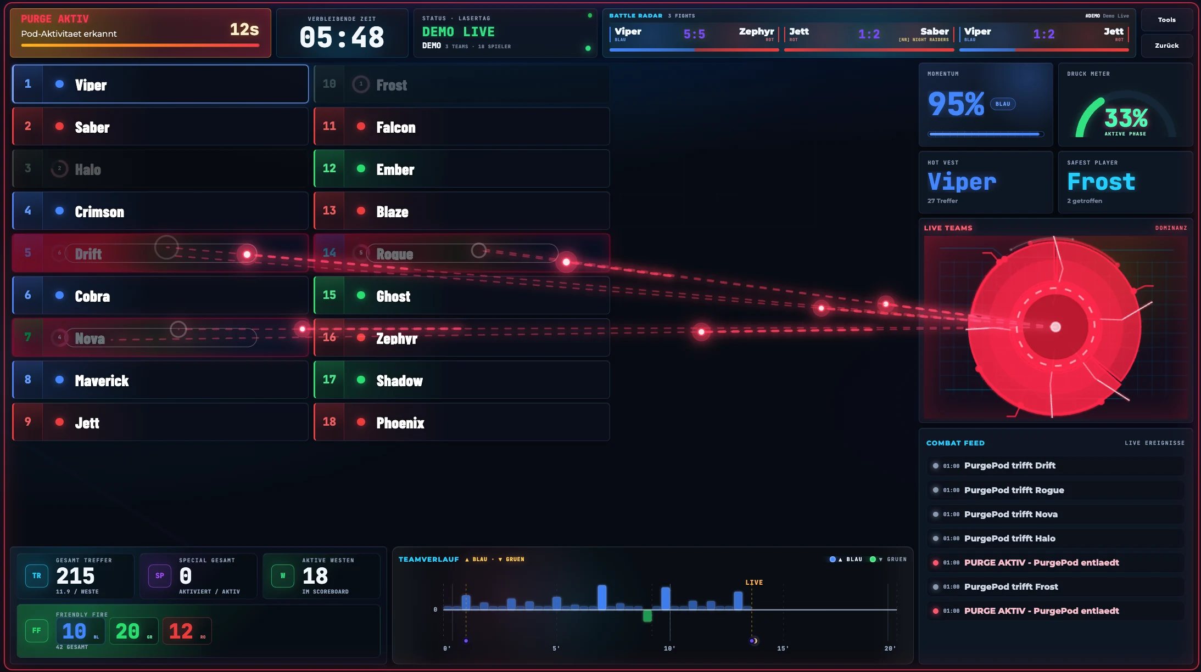1201x672 pixels.
Task: Click the remaining time 05:48 display
Action: pyautogui.click(x=342, y=38)
